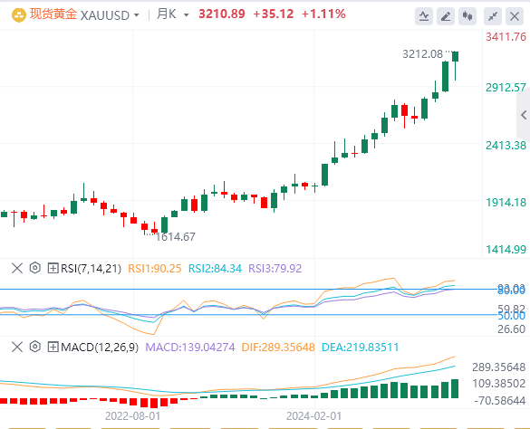Click the -70.58644 MACD axis label

[x=500, y=401]
